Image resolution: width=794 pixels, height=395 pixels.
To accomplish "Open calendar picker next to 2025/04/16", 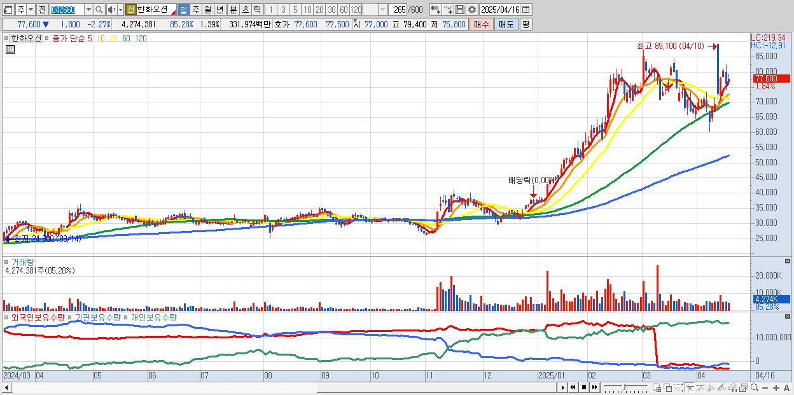I will (x=526, y=10).
